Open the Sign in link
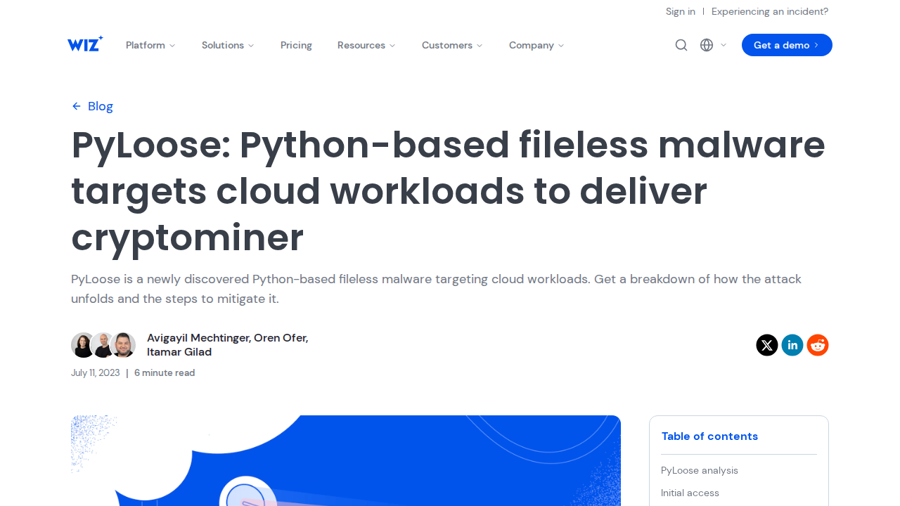The image size is (900, 506). [681, 11]
